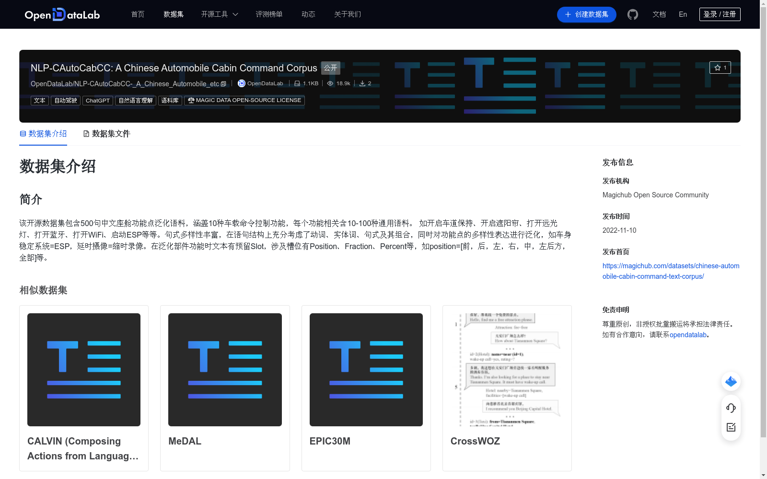Click the 自动驾驶 tag
Screen dimensions: 767x479
[66, 101]
